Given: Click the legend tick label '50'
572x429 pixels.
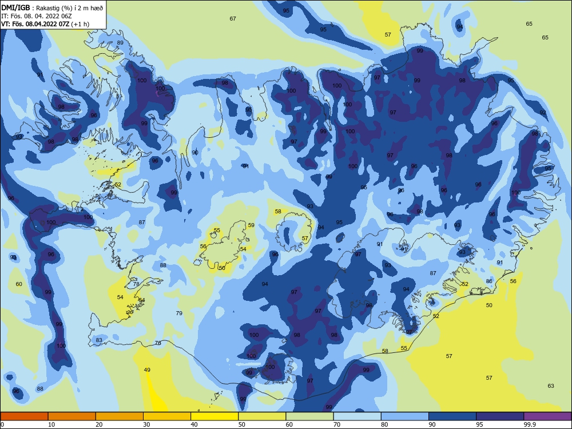Looking at the screenshot, I should [242, 424].
